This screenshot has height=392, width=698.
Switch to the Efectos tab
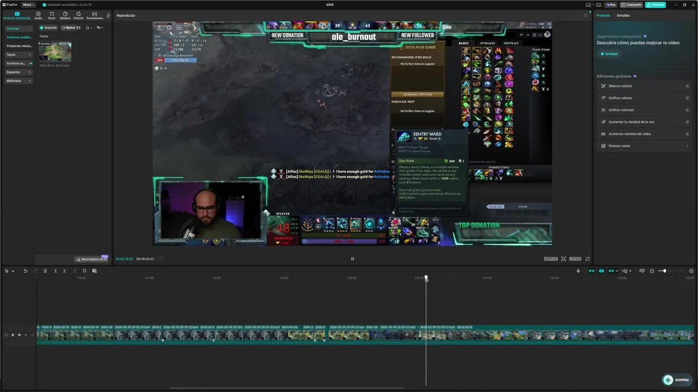(x=79, y=15)
